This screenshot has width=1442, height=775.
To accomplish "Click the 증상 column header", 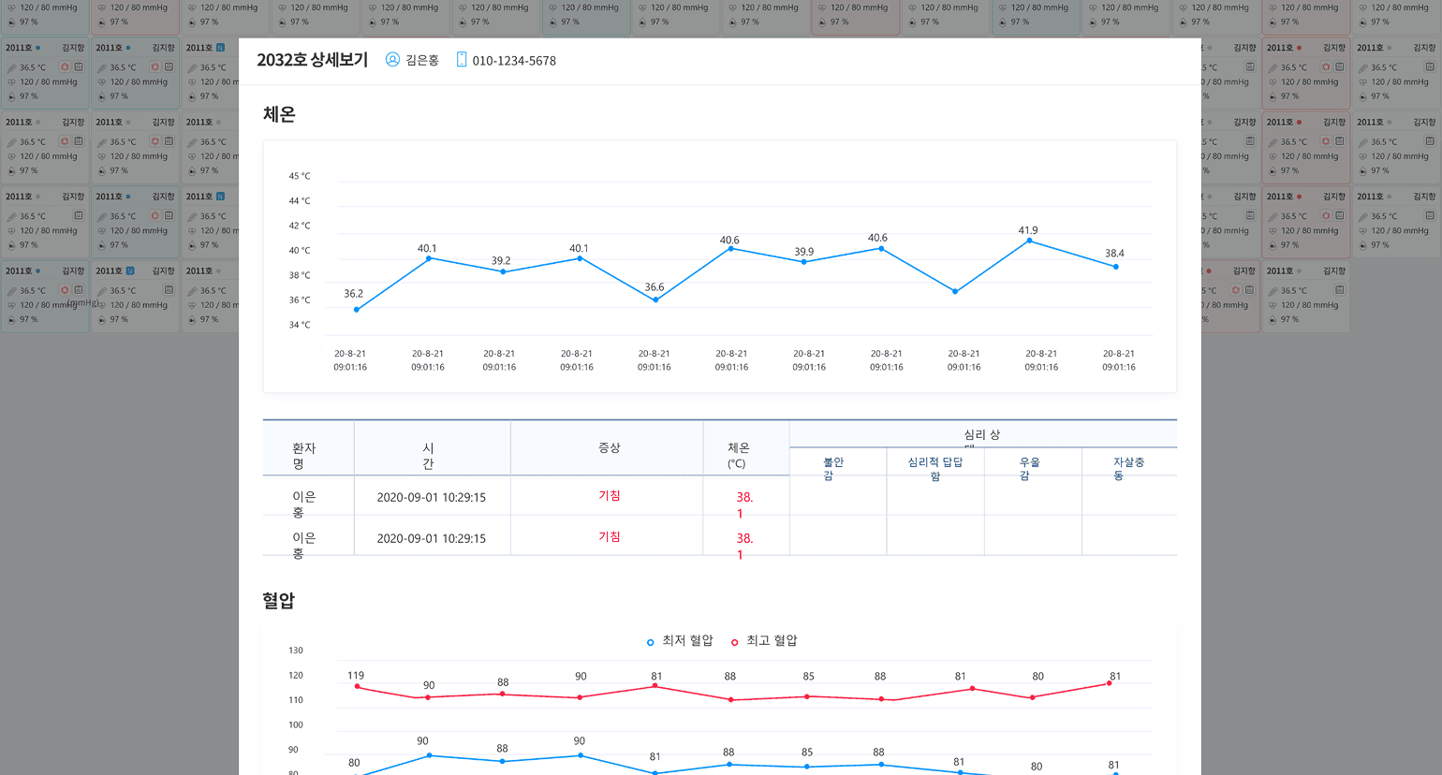I will 610,448.
